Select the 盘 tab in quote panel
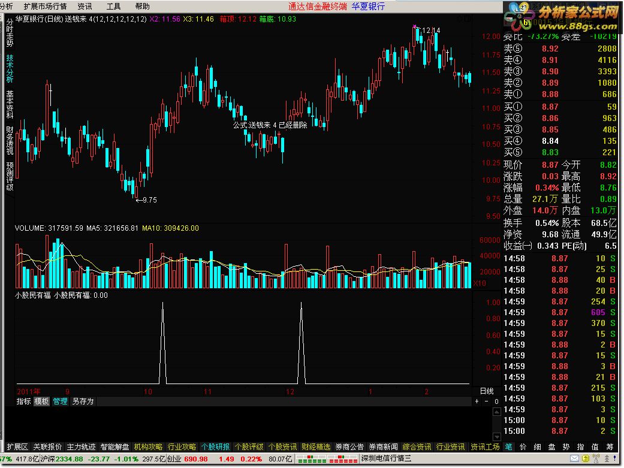The height and width of the screenshot is (468, 624). pos(551,447)
